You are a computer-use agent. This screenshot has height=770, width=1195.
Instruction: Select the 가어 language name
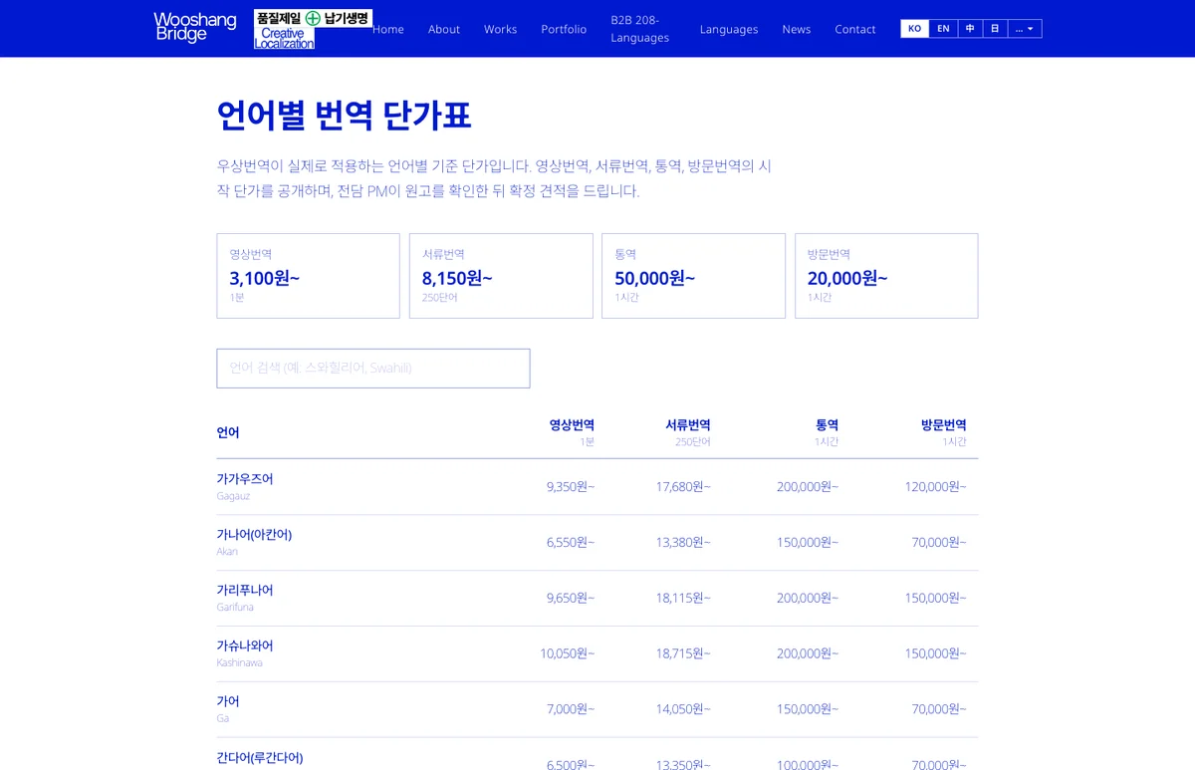click(228, 701)
